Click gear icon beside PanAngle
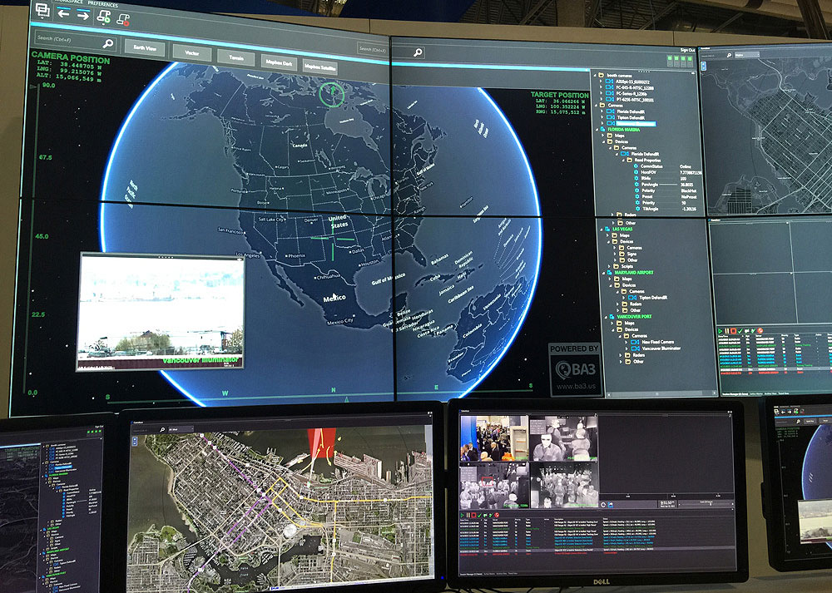 tap(636, 184)
